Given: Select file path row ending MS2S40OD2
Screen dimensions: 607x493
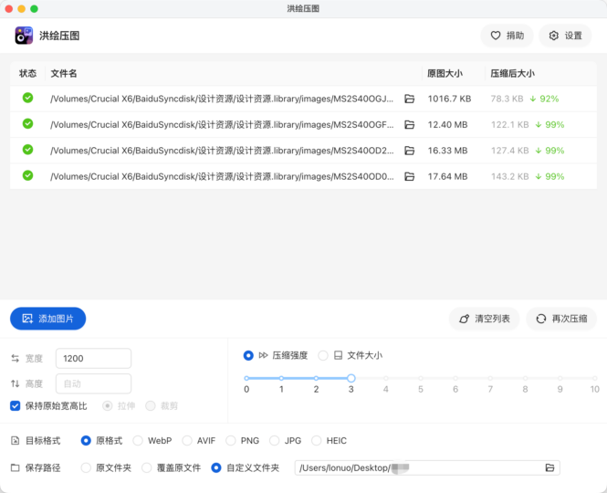Looking at the screenshot, I should (x=222, y=151).
